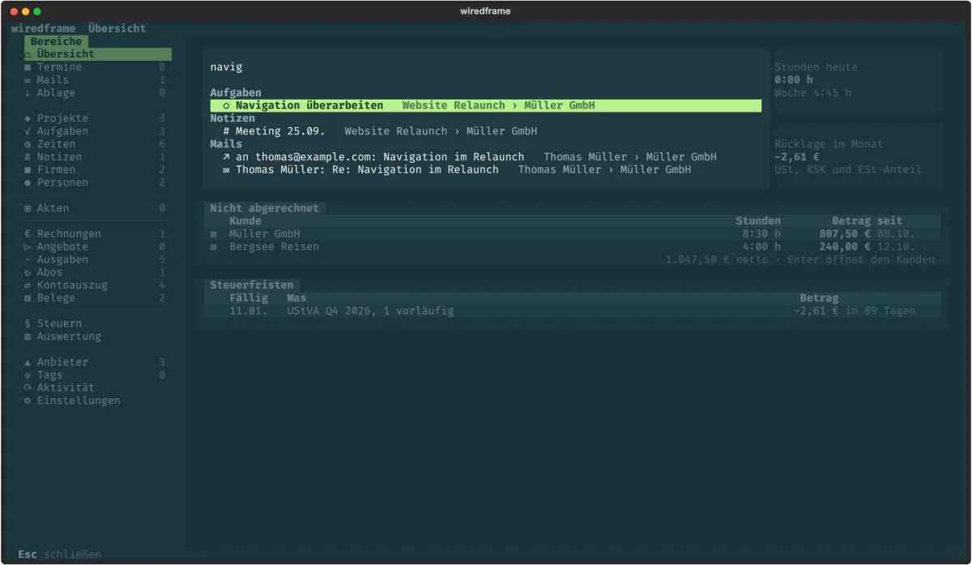Click the tag icon beside Tags
The width and height of the screenshot is (972, 565).
point(28,375)
